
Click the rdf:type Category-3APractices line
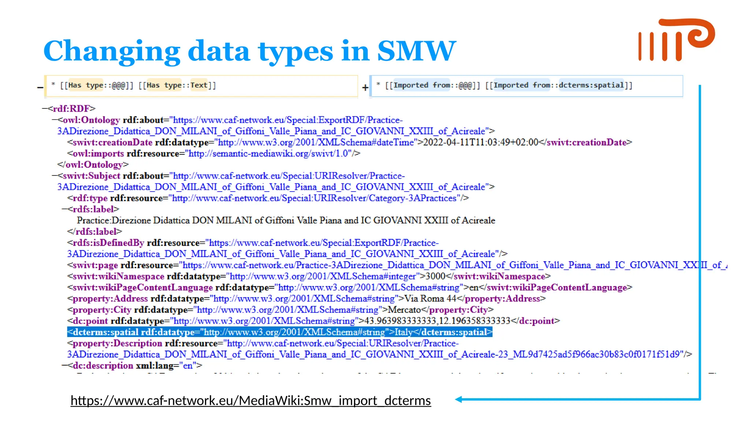(268, 198)
